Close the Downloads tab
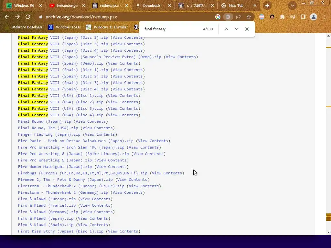This screenshot has height=248, width=331. click(170, 6)
